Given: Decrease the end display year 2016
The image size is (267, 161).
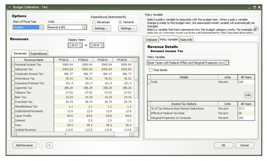Looking at the screenshot, I should pyautogui.click(x=91, y=45).
